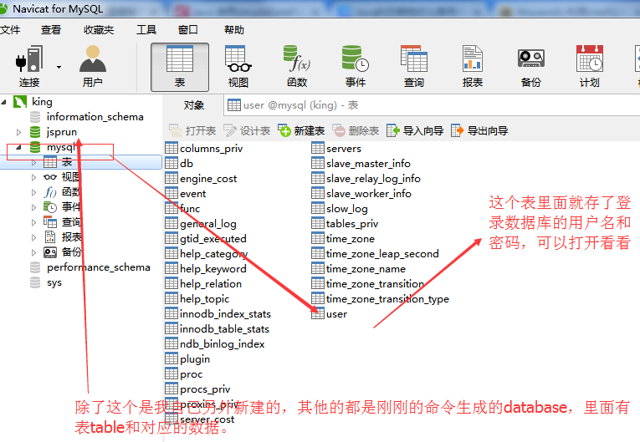Open the 文件 menu
Image resolution: width=640 pixels, height=442 pixels.
click(10, 30)
